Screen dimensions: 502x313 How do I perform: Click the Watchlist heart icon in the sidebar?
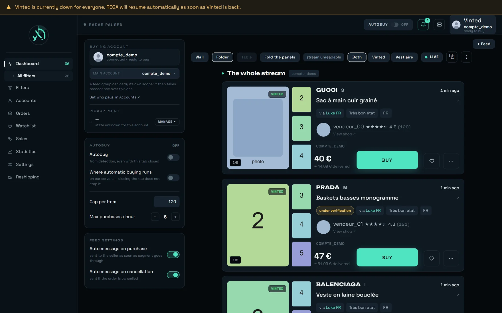tap(10, 126)
